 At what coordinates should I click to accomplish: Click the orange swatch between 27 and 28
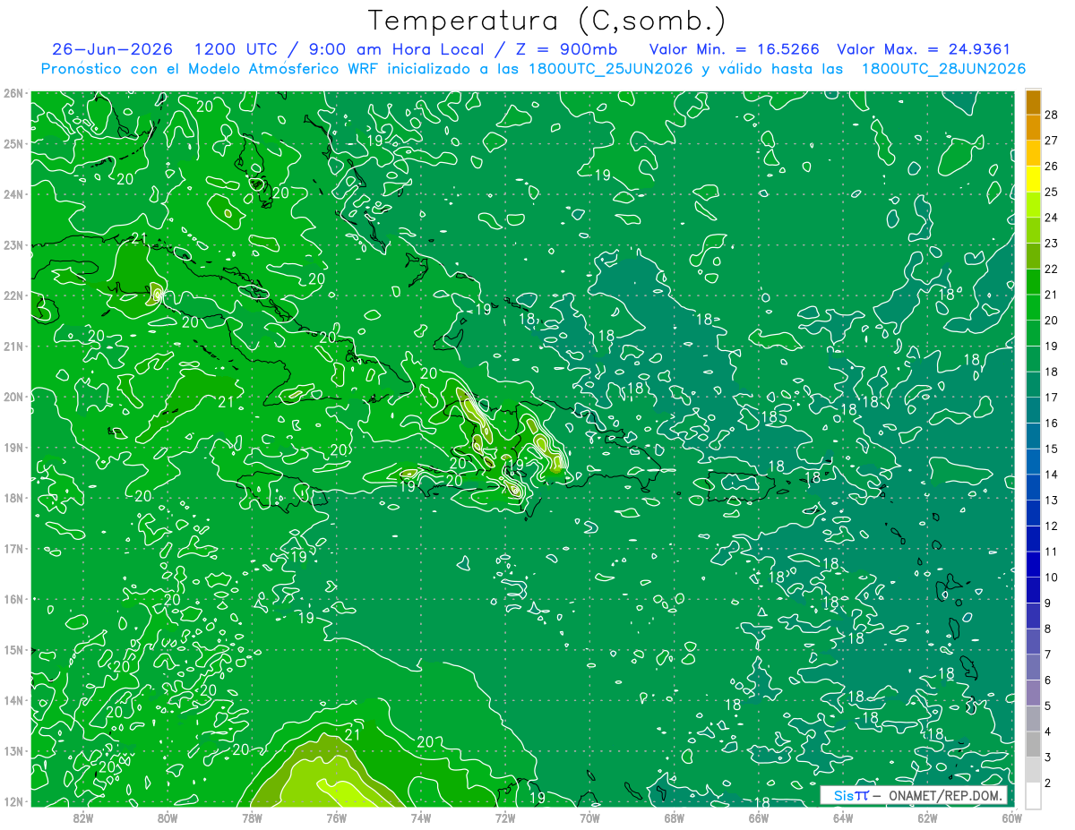[1033, 128]
